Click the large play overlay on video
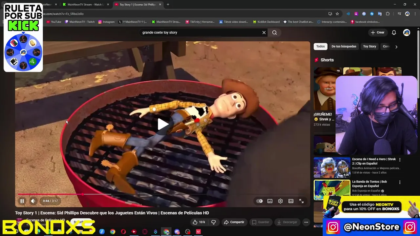 click(163, 124)
